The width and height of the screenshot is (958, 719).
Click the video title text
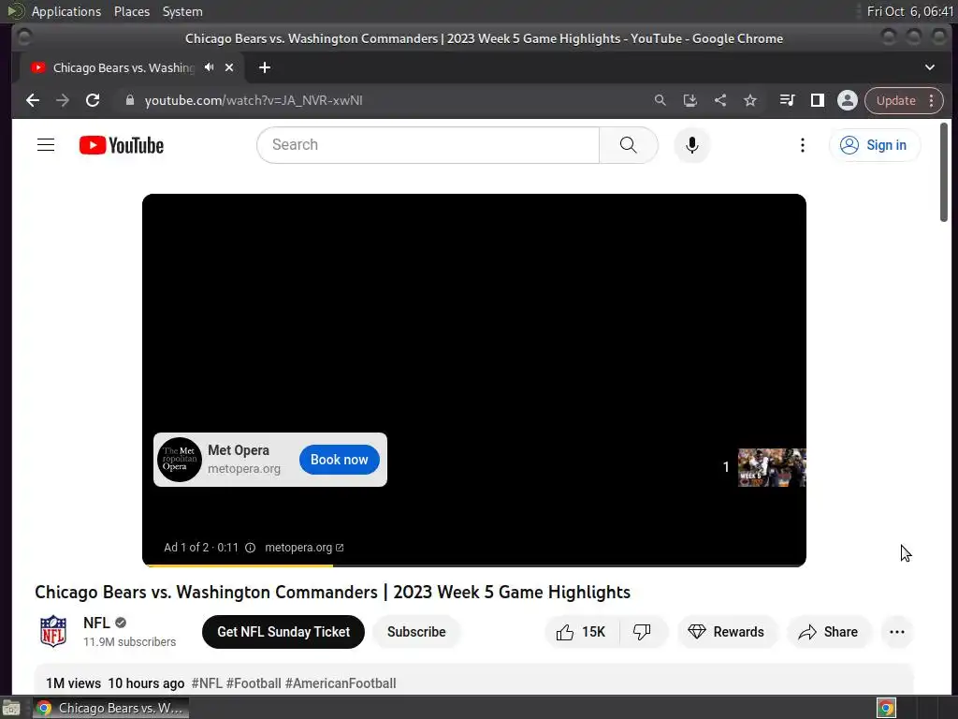click(332, 592)
